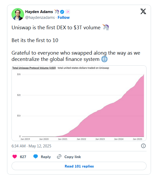Click Copy link text
This screenshot has width=157, height=179.
pos(72,157)
